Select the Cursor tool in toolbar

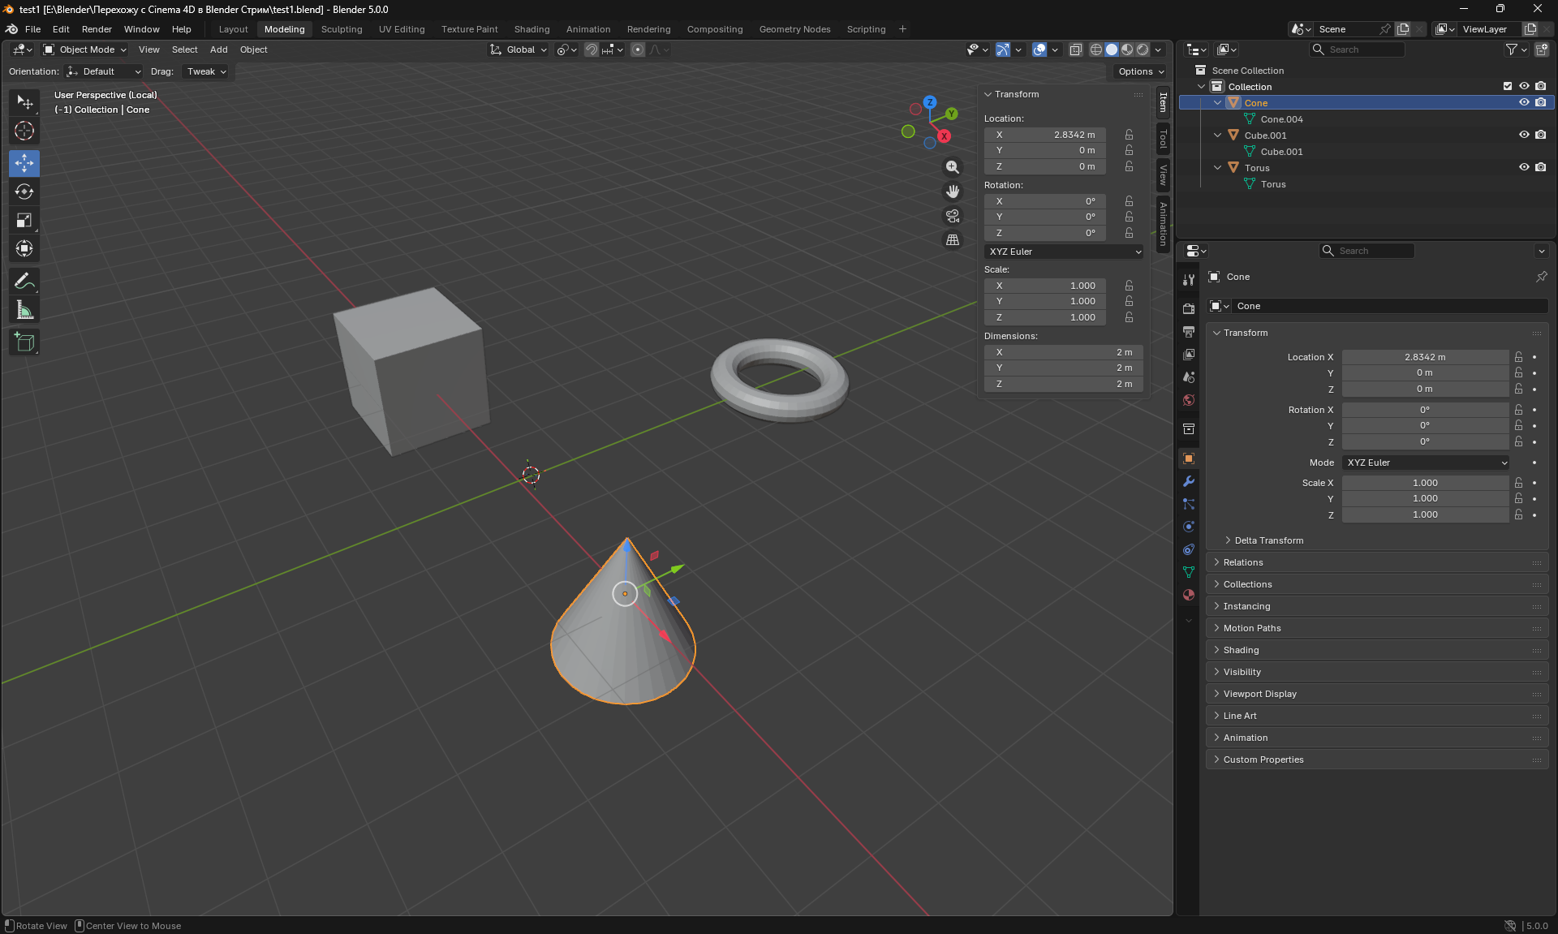(24, 131)
